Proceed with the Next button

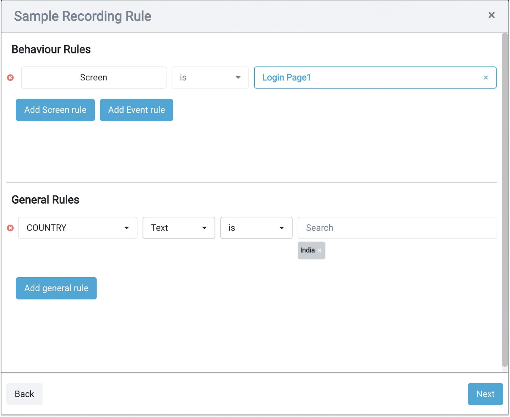[485, 394]
